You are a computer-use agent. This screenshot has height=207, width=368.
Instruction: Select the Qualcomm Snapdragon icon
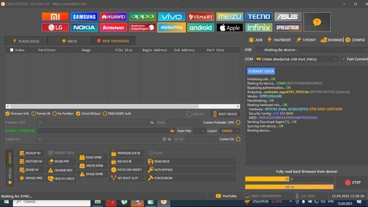[x=143, y=28]
